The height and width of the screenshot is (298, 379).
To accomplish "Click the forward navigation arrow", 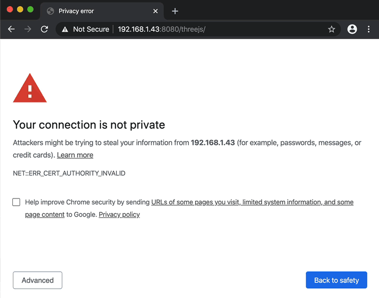I will tap(28, 29).
